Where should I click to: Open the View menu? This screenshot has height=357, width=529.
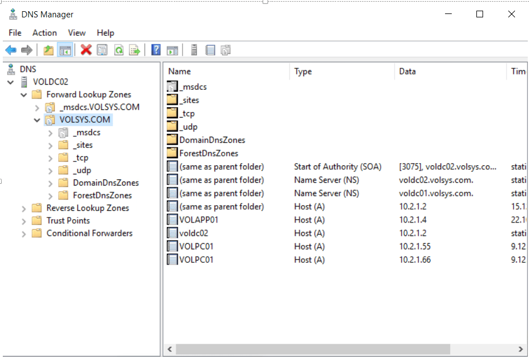pyautogui.click(x=77, y=33)
